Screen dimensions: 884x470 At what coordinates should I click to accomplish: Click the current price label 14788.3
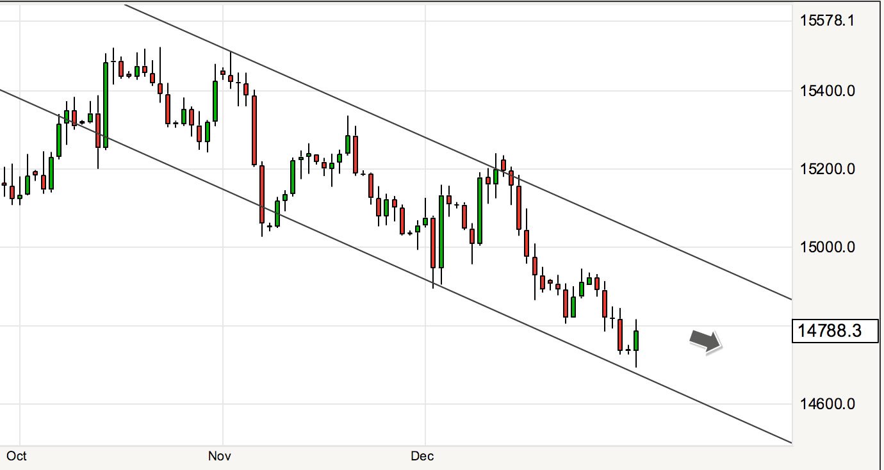click(x=835, y=331)
